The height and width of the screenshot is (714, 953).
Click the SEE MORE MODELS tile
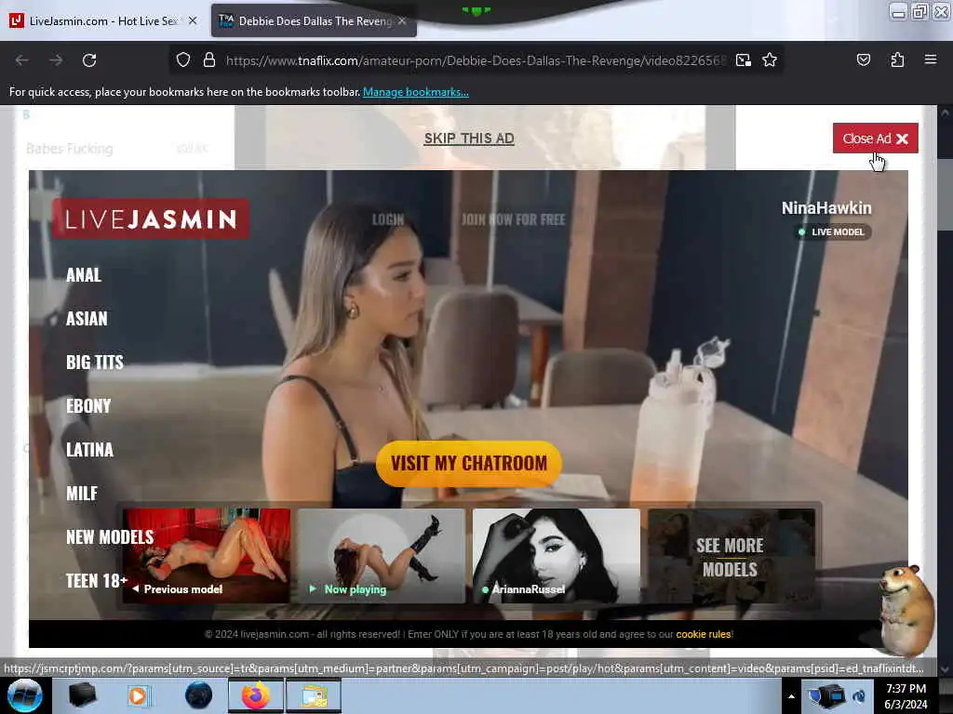(732, 556)
